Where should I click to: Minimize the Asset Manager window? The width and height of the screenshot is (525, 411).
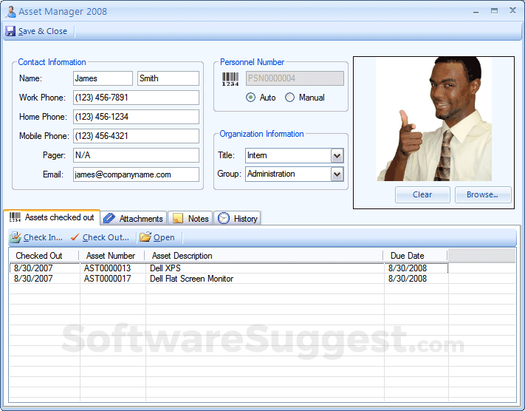point(476,11)
